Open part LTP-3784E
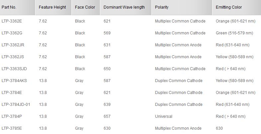 (12, 93)
